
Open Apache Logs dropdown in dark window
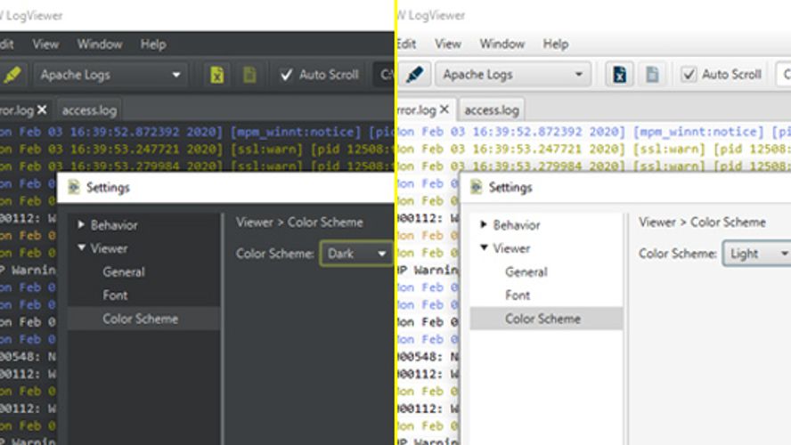[x=110, y=75]
